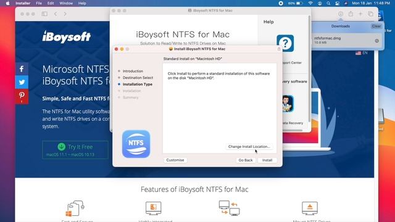Click the Safari back arrow
Screen dimensions: 395x222
[56, 14]
